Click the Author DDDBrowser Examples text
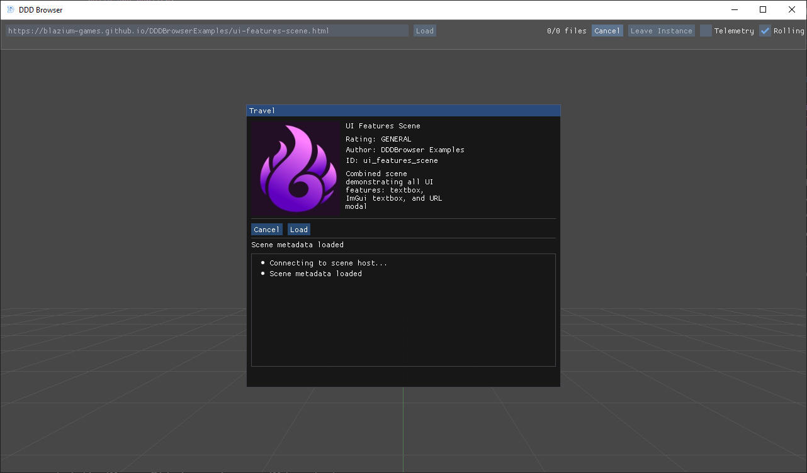 pyautogui.click(x=405, y=149)
